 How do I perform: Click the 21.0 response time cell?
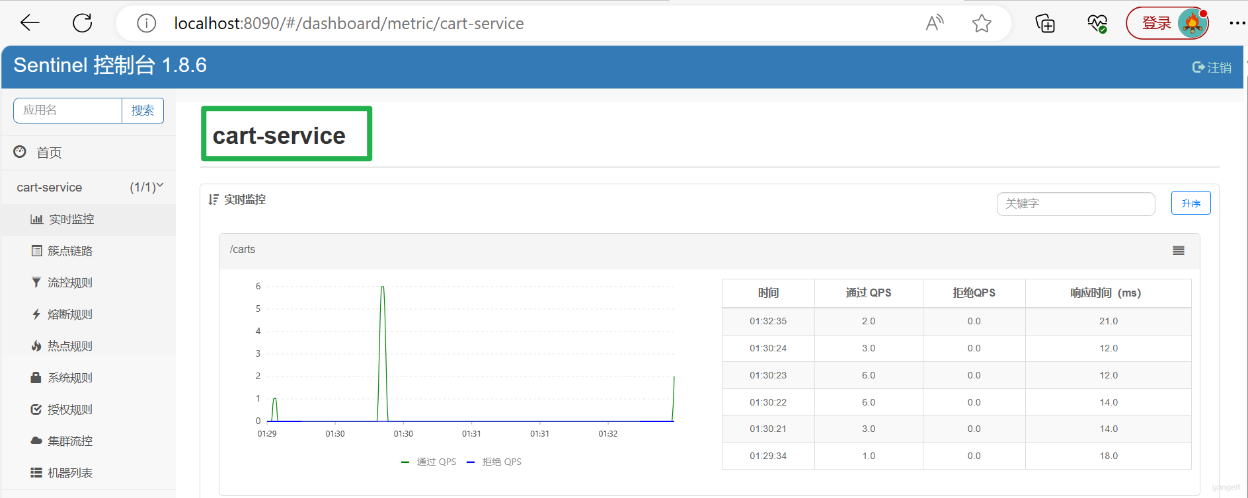point(1109,321)
